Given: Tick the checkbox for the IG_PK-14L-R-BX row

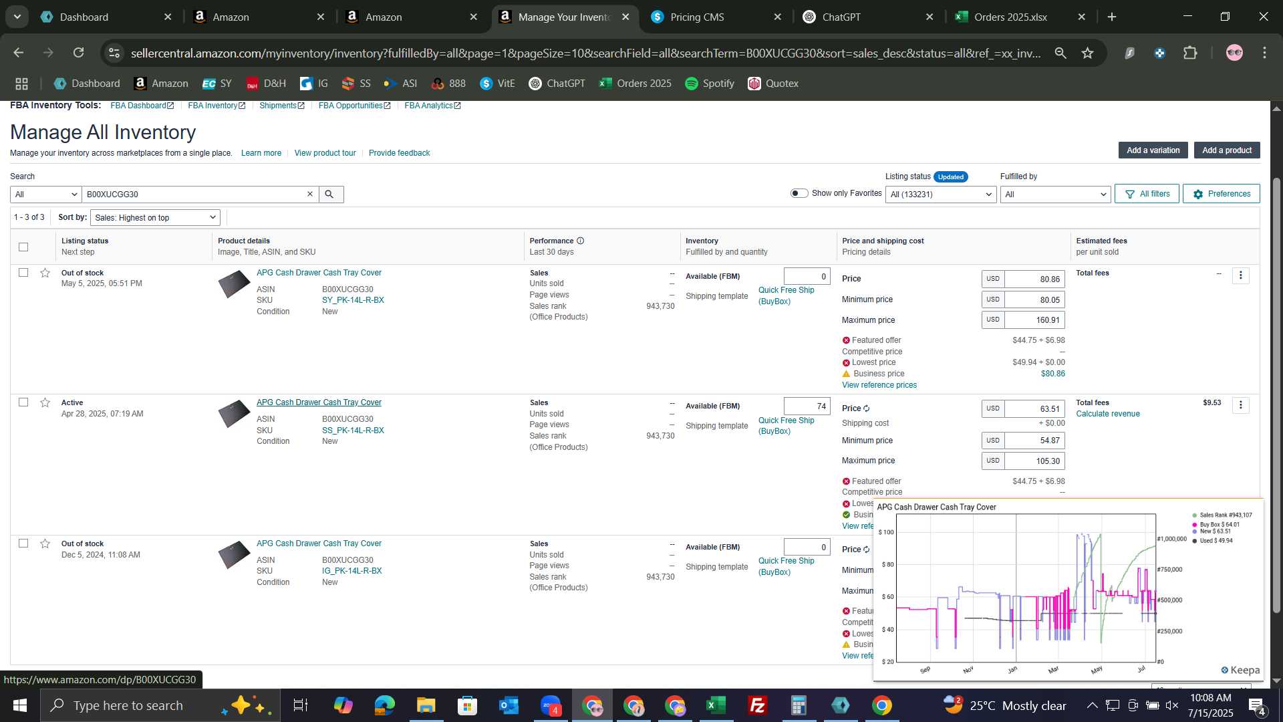Looking at the screenshot, I should [x=23, y=544].
